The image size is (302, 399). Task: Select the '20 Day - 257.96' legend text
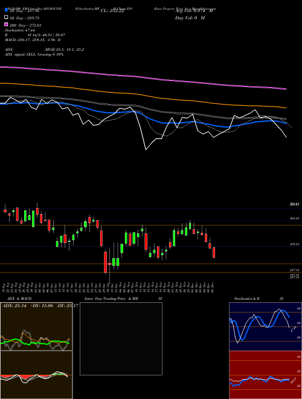[x=24, y=11]
